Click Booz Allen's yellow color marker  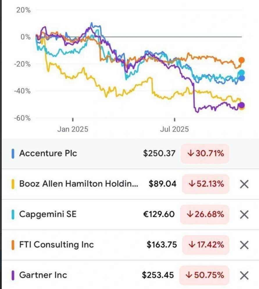tap(13, 184)
